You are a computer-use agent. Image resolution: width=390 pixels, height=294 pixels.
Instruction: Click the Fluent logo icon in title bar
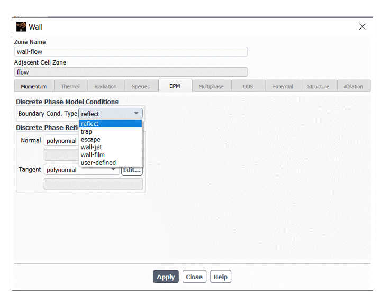[x=21, y=27]
